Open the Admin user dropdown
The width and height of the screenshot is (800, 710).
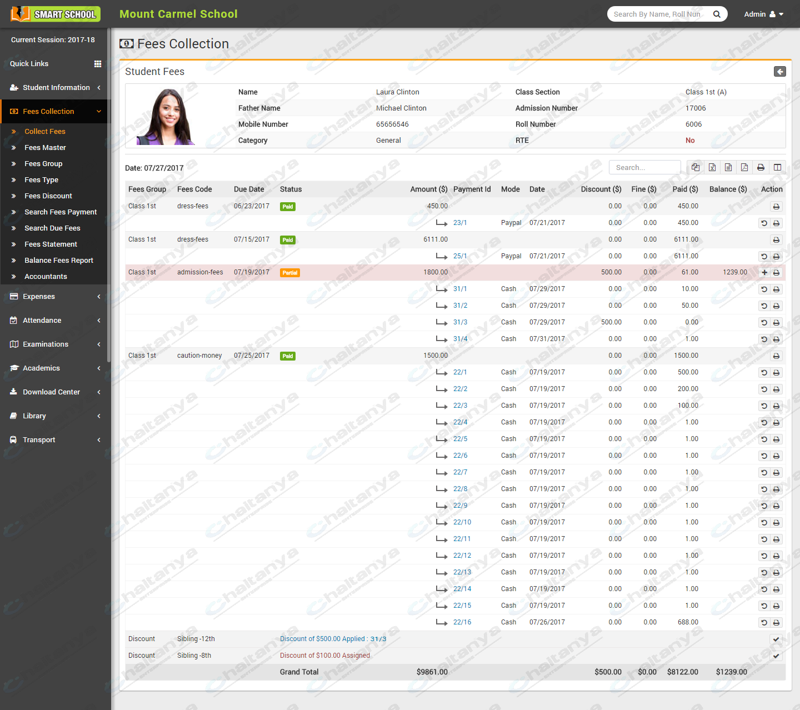(763, 14)
